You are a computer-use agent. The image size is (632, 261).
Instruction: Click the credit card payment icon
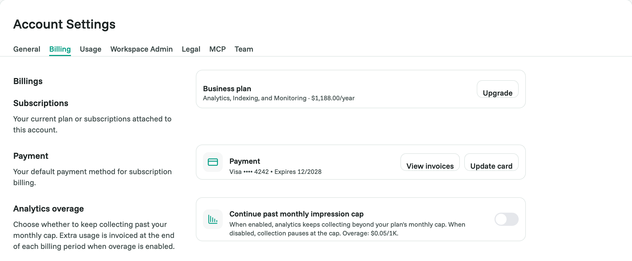213,162
